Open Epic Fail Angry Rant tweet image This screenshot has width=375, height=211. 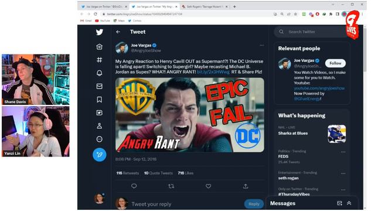coord(190,115)
